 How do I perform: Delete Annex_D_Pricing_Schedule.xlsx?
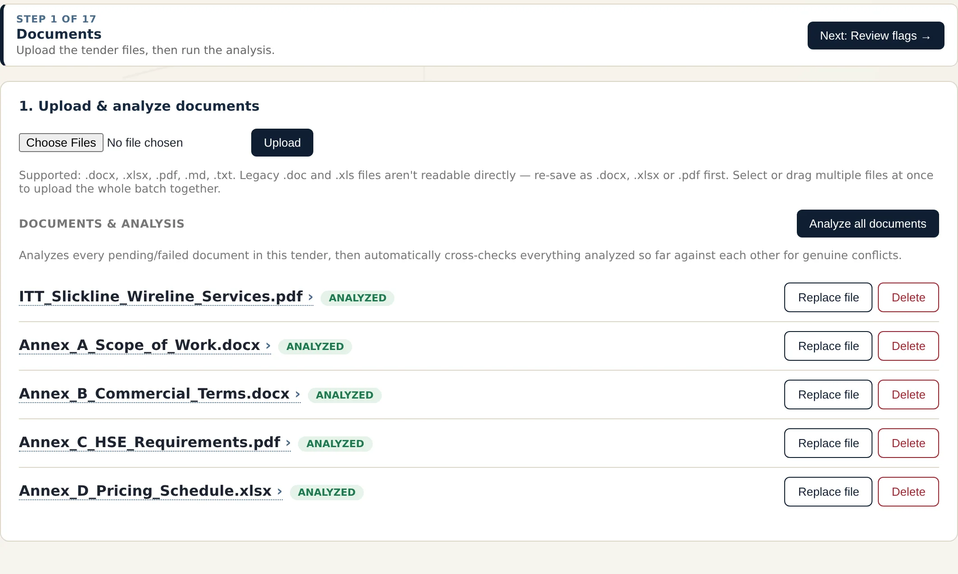tap(908, 492)
